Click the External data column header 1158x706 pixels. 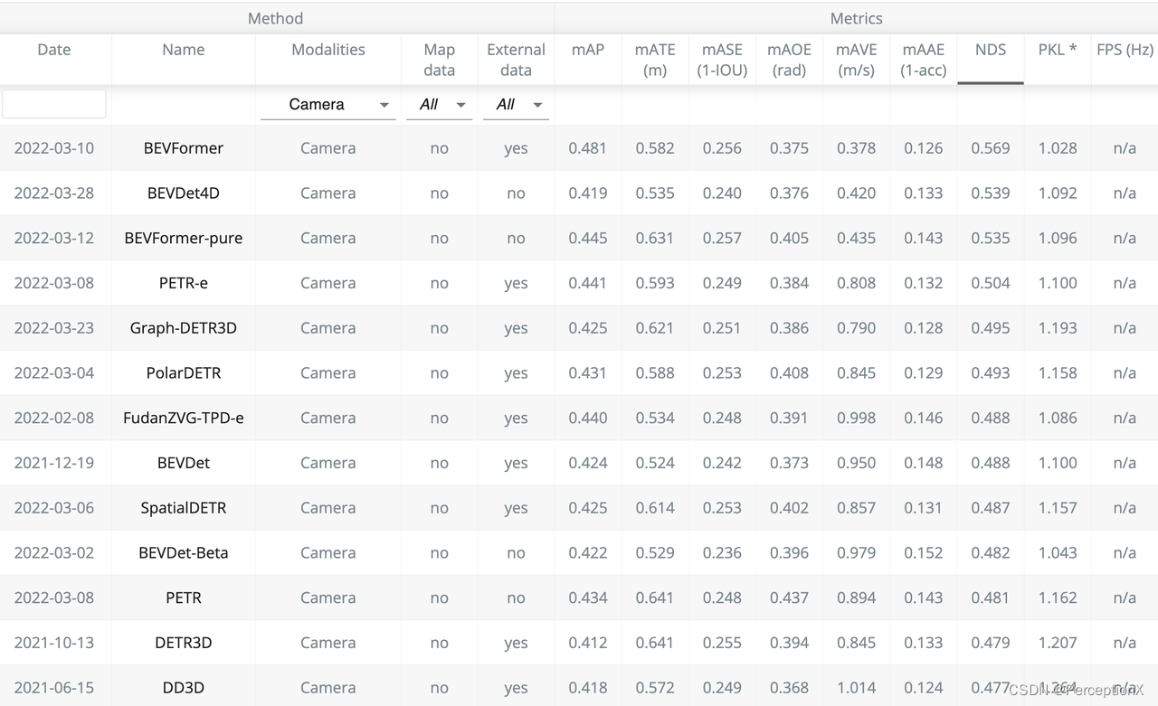(x=516, y=60)
